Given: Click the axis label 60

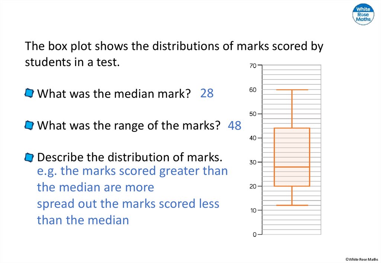Looking at the screenshot, I should [x=253, y=90].
